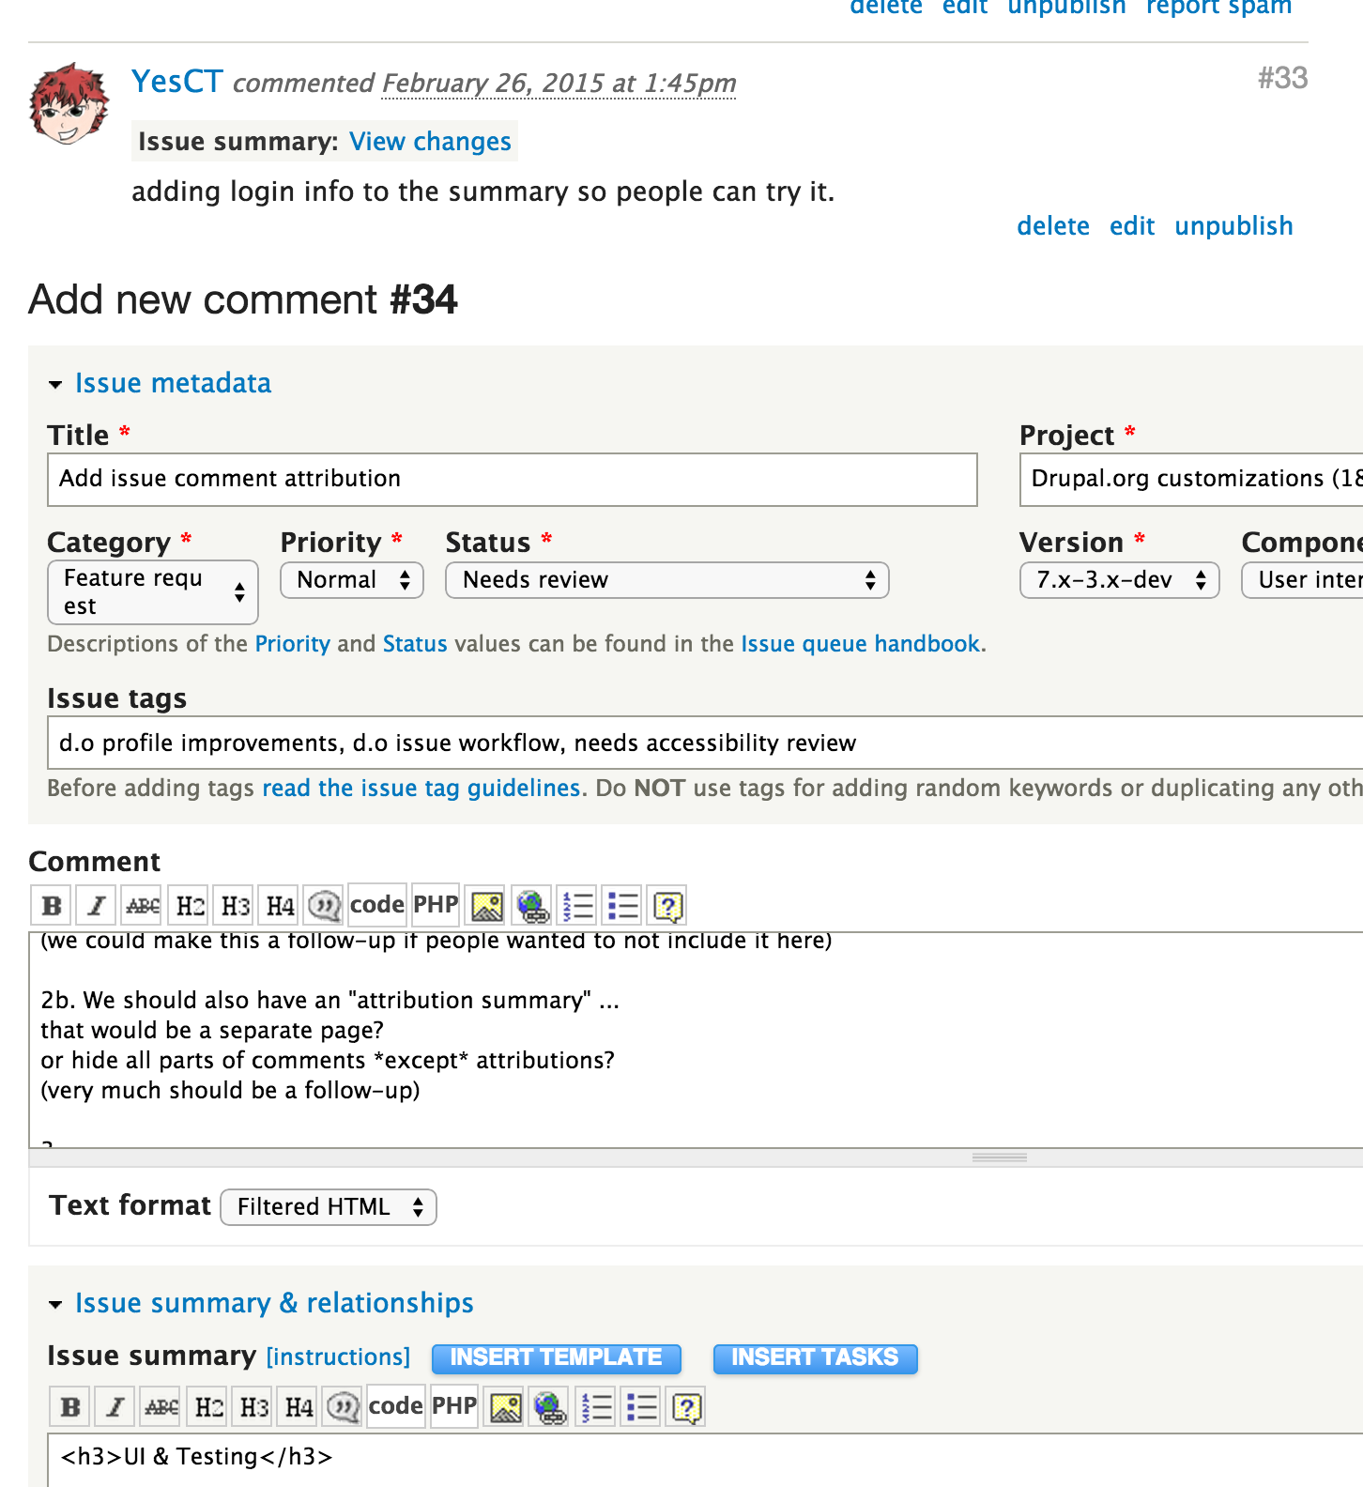
Task: Open the Category dropdown
Action: [153, 592]
